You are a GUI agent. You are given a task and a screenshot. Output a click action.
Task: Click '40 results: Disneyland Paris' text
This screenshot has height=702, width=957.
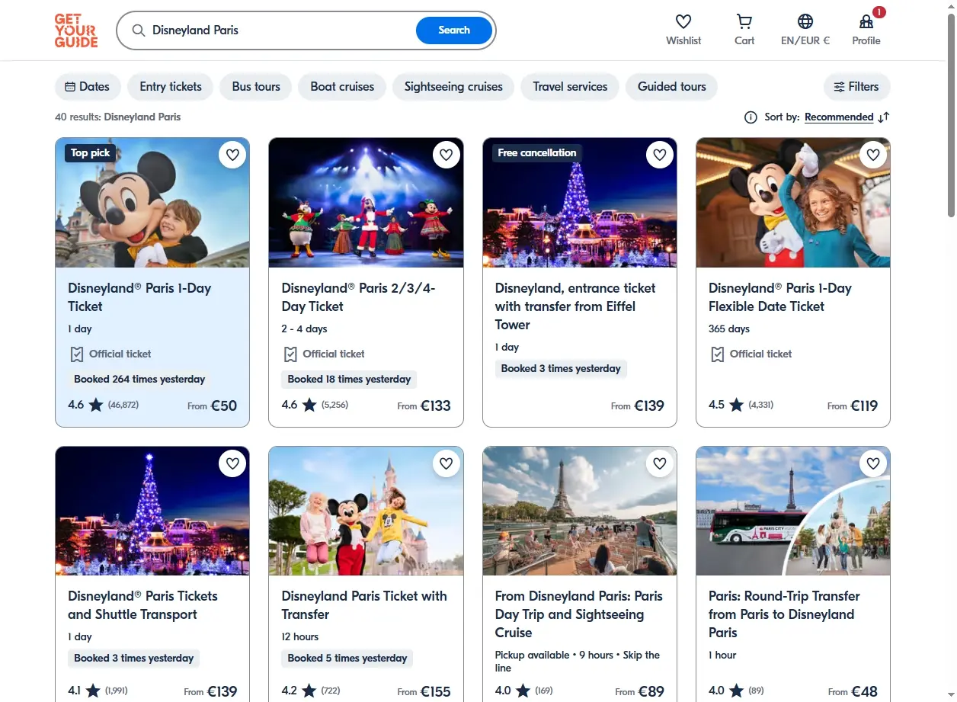118,117
